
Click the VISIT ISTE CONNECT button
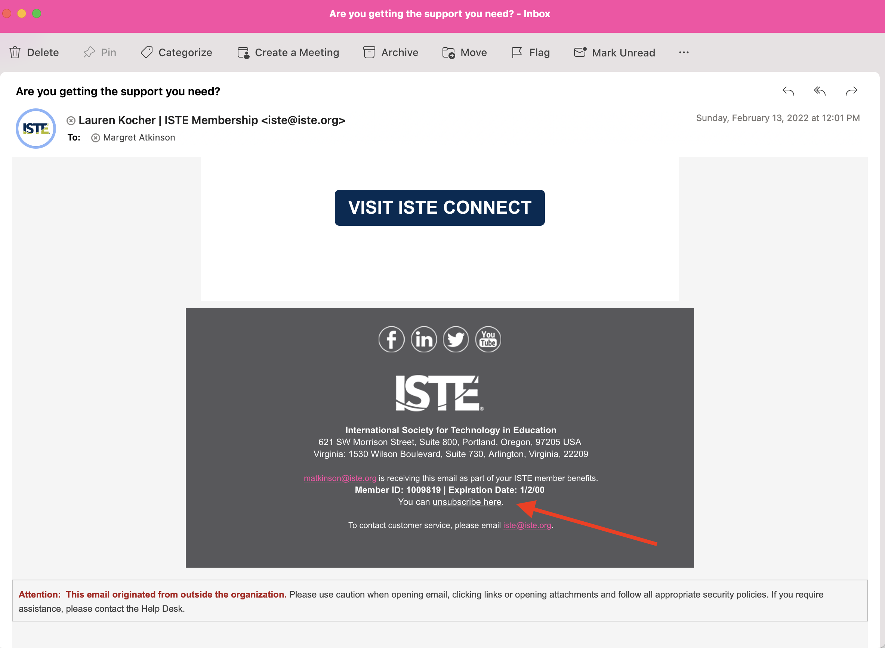(440, 208)
